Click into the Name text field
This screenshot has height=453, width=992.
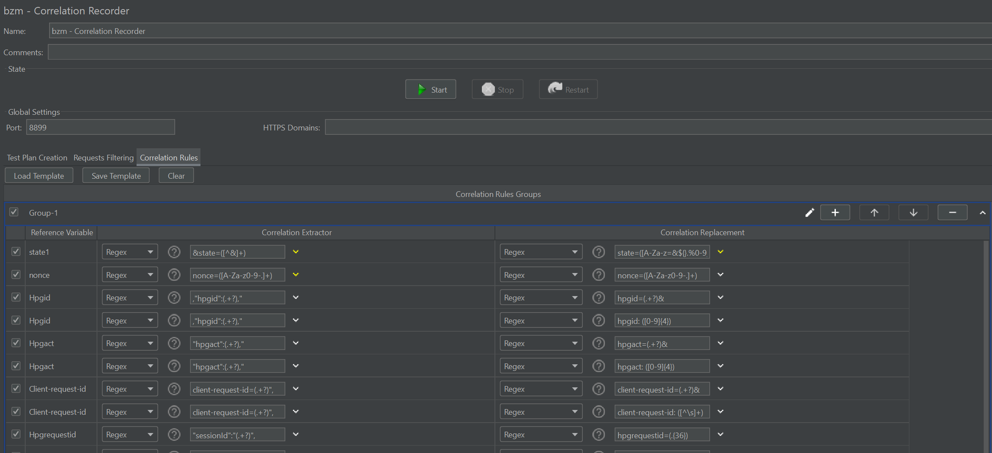point(520,31)
